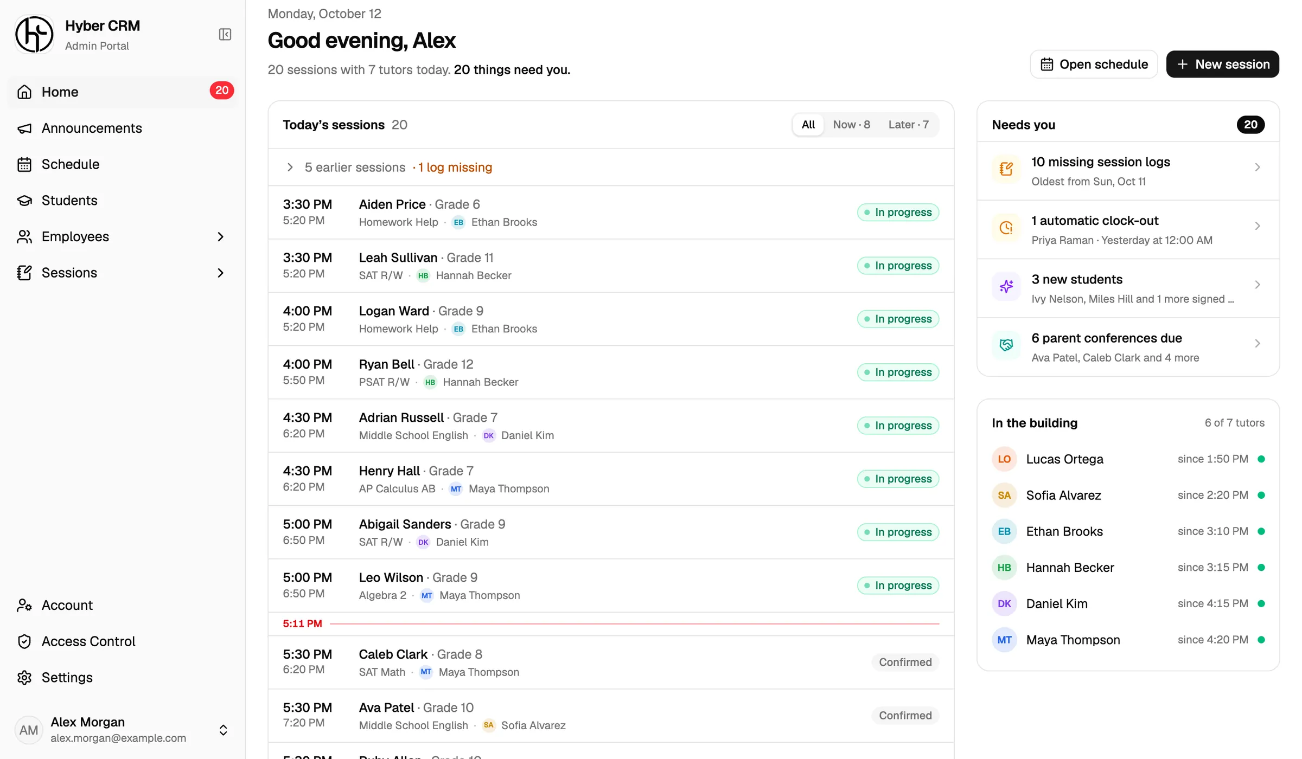Click Maya Thompson's MT avatar in building list
Viewport: 1302px width, 759px height.
pos(1004,640)
